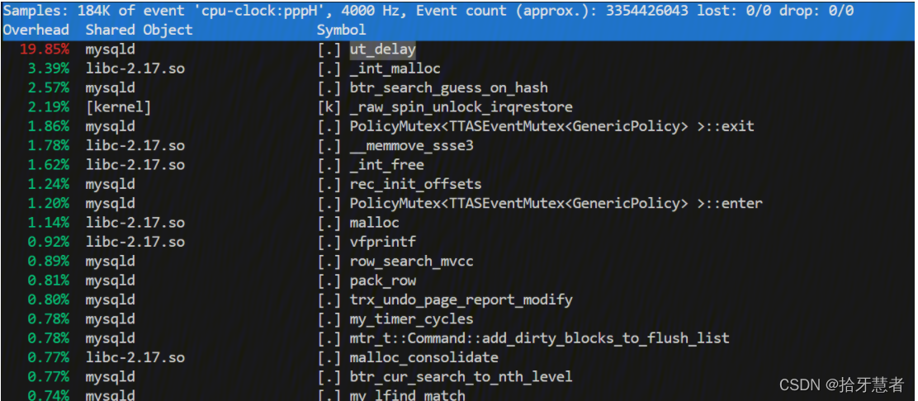The image size is (918, 401).
Task: Click the 1.78% overhead value
Action: point(48,146)
